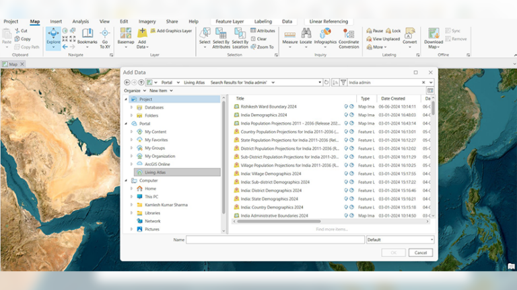Open the New Item dropdown

(161, 91)
